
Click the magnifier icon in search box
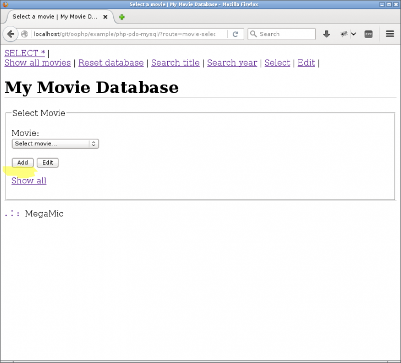pos(254,34)
